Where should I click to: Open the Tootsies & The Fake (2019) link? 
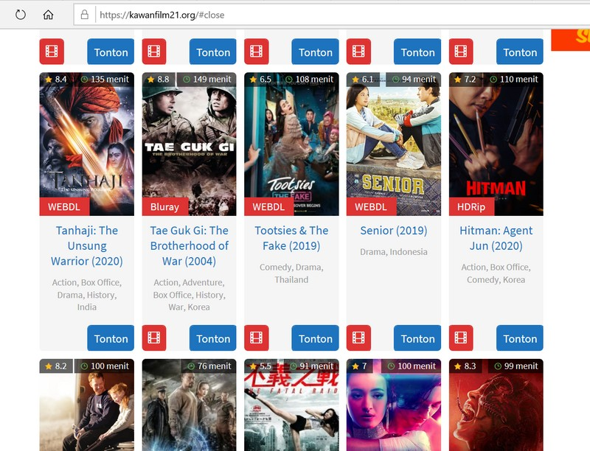point(291,238)
